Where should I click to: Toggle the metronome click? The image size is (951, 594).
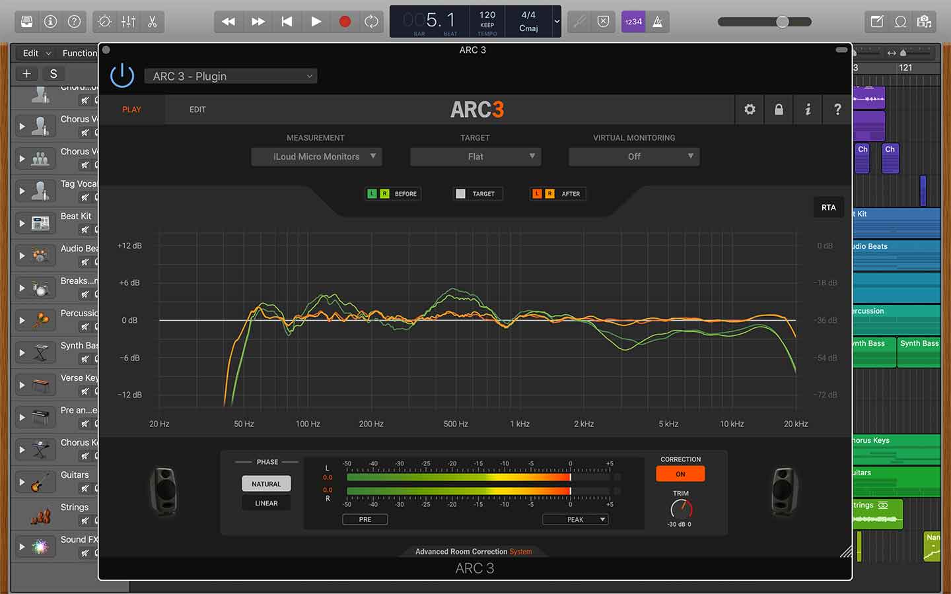tap(658, 22)
